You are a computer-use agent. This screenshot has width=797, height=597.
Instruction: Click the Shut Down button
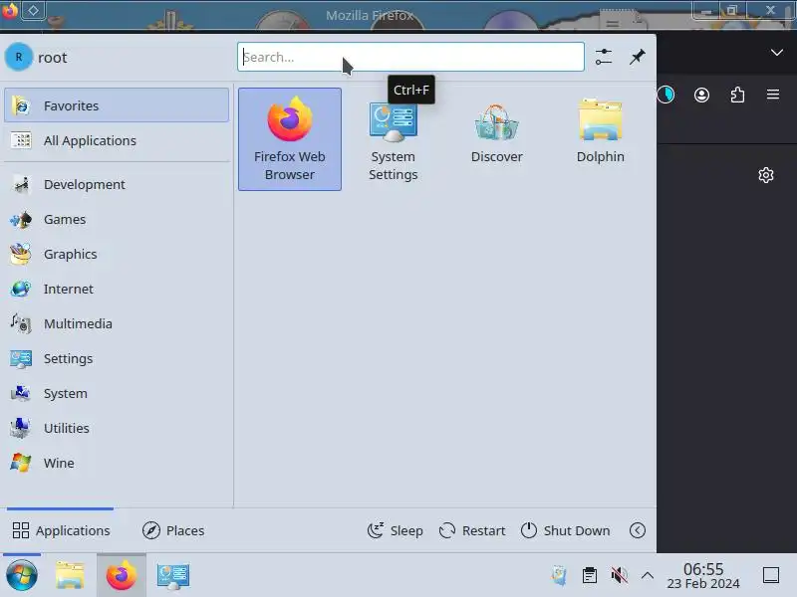pyautogui.click(x=566, y=530)
